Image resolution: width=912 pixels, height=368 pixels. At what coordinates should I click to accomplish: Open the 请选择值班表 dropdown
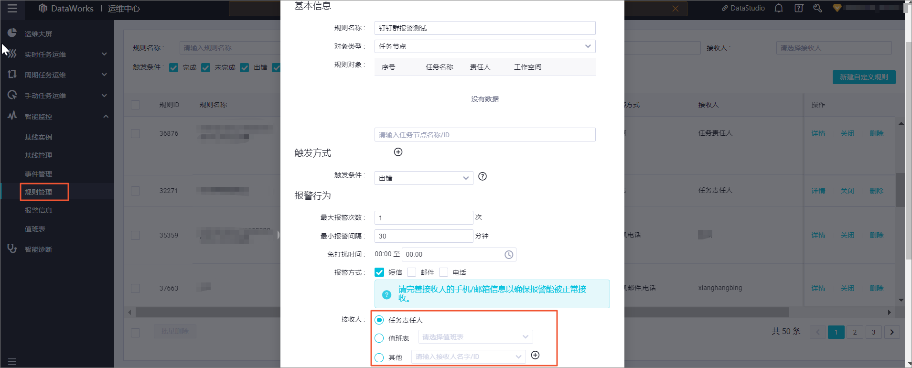(x=475, y=337)
